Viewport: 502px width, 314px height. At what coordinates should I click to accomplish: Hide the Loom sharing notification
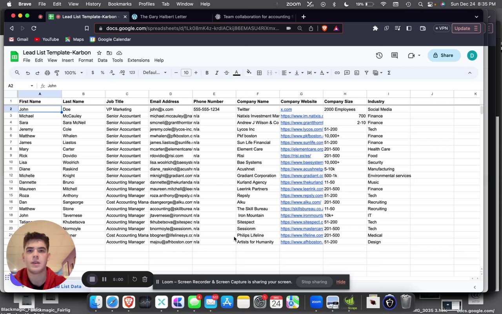tap(341, 282)
